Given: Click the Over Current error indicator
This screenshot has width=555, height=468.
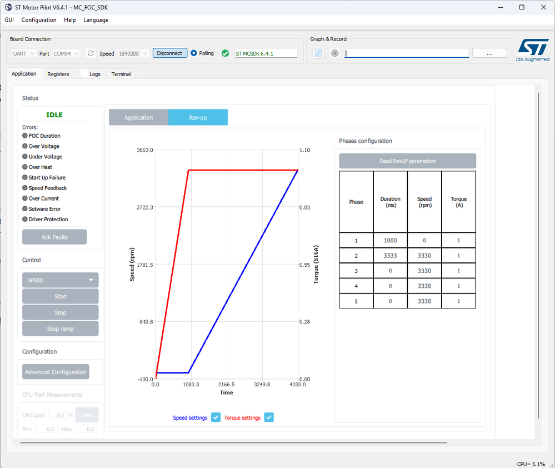Looking at the screenshot, I should tap(25, 198).
